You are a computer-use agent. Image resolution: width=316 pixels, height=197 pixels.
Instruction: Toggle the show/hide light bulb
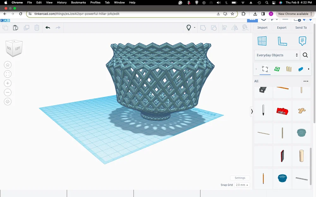[189, 28]
